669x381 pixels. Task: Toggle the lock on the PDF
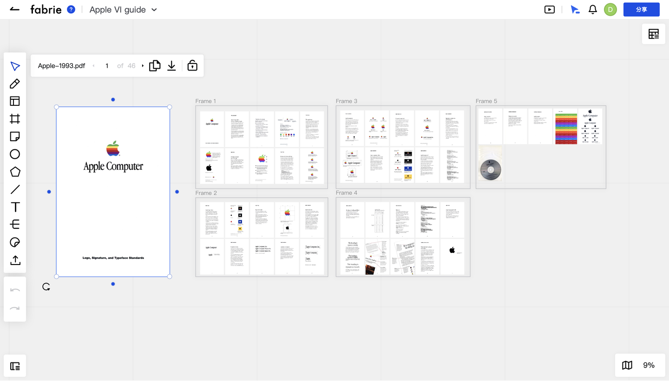pyautogui.click(x=192, y=66)
